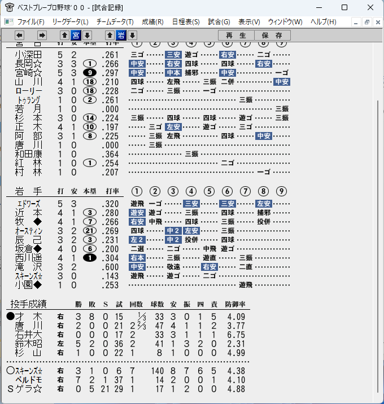The height and width of the screenshot is (404, 384).
Task: Select the 岩 team icon in toolbar
Action: click(x=121, y=35)
